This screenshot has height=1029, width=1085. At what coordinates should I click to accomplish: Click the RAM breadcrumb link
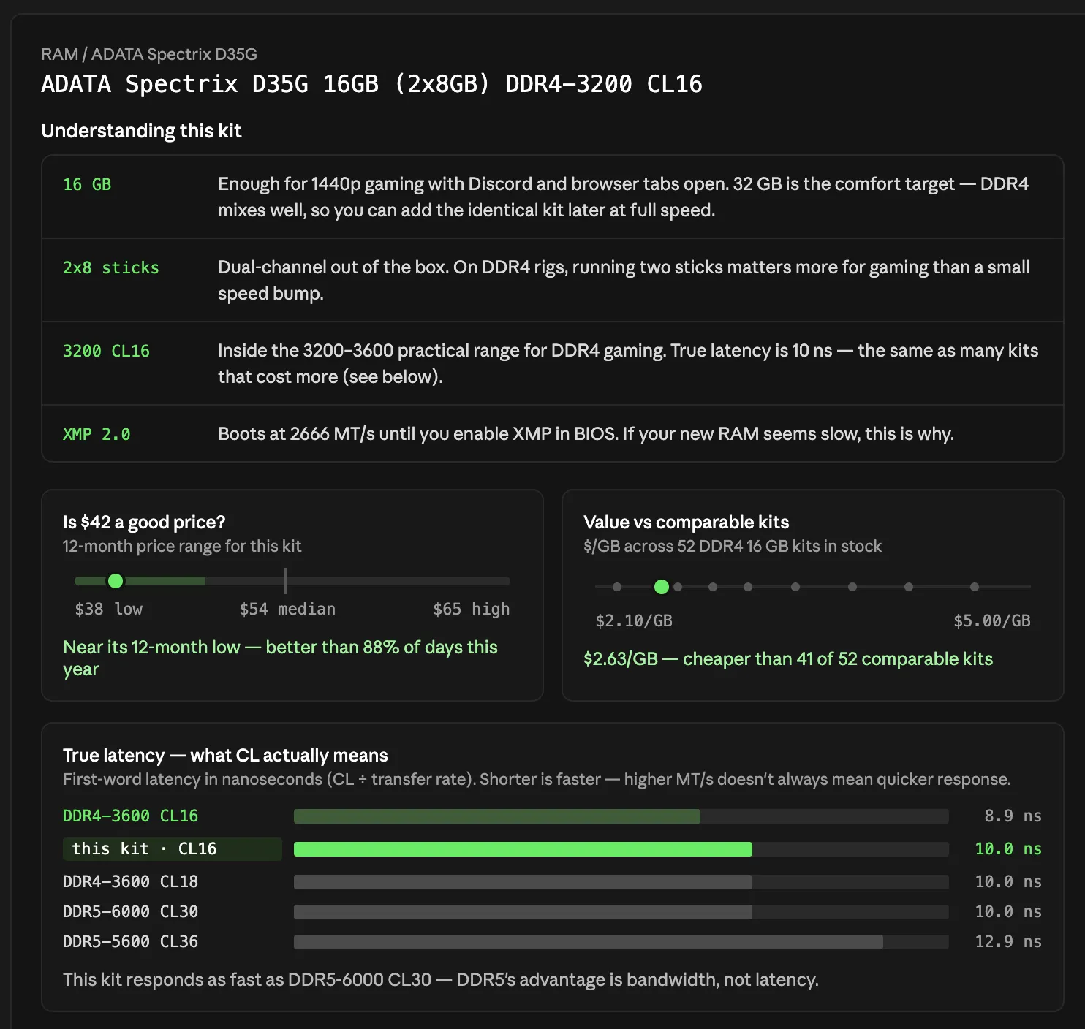pyautogui.click(x=59, y=54)
